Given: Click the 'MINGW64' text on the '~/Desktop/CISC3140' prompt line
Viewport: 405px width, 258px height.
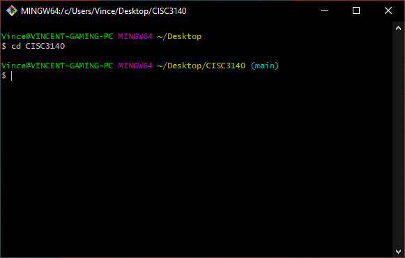Looking at the screenshot, I should click(x=135, y=66).
